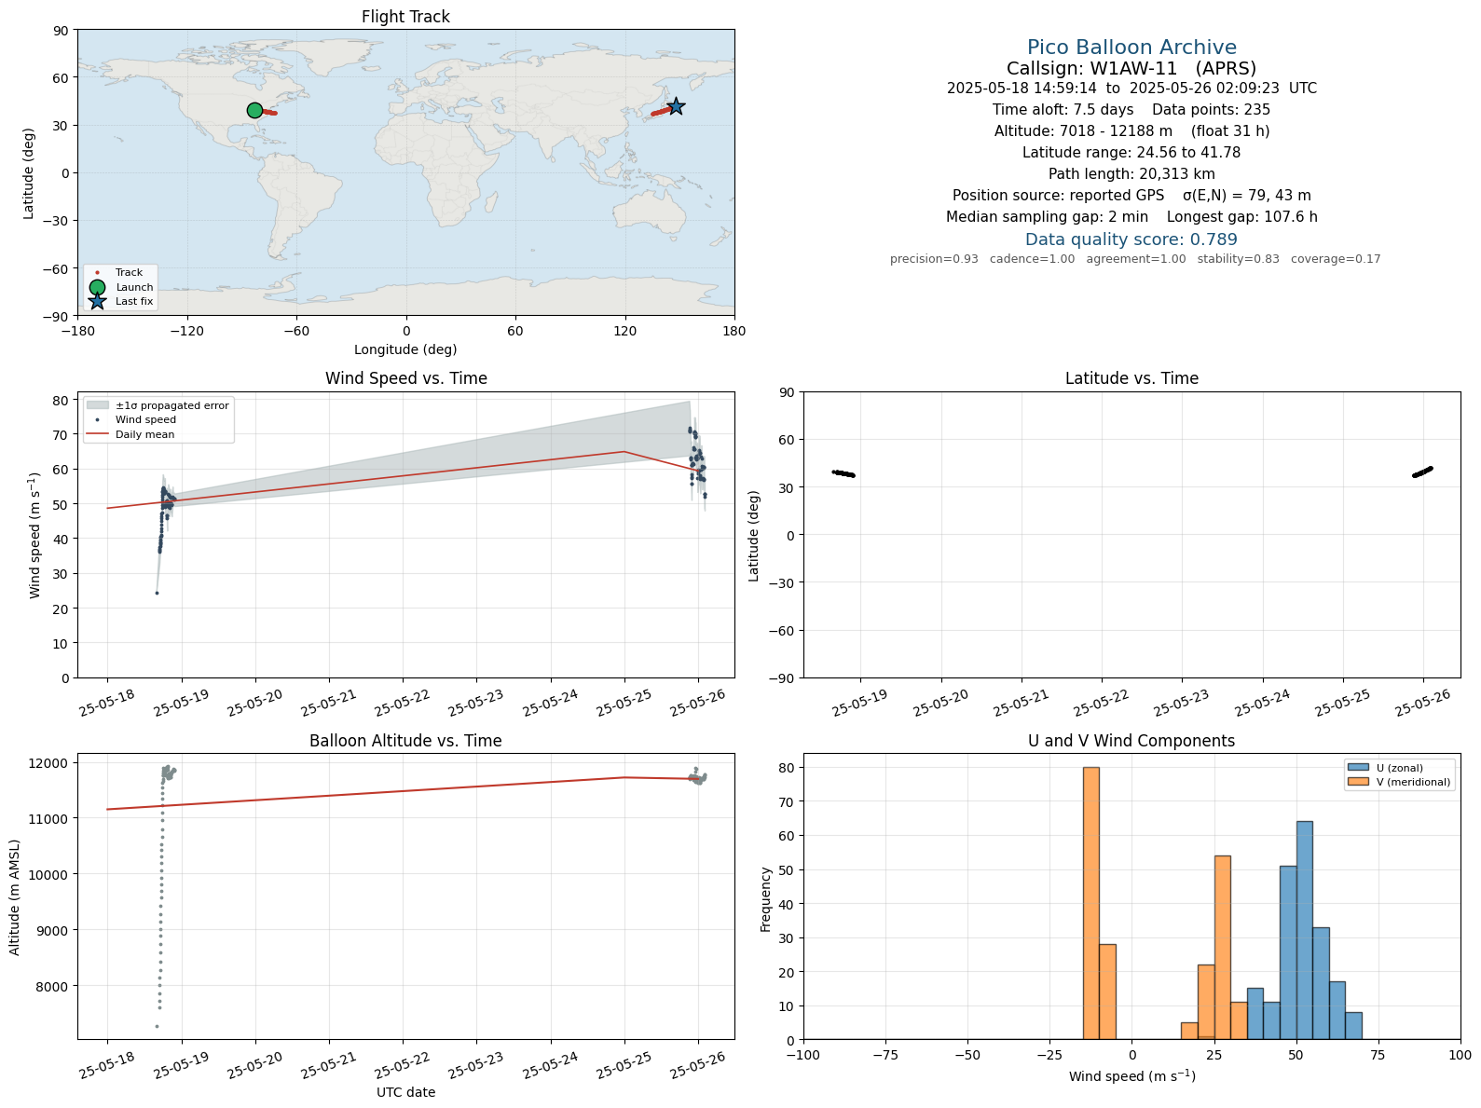The width and height of the screenshot is (1481, 1108).
Task: Click the lowest point in the Balloon Altitude plot
Action: (157, 1026)
